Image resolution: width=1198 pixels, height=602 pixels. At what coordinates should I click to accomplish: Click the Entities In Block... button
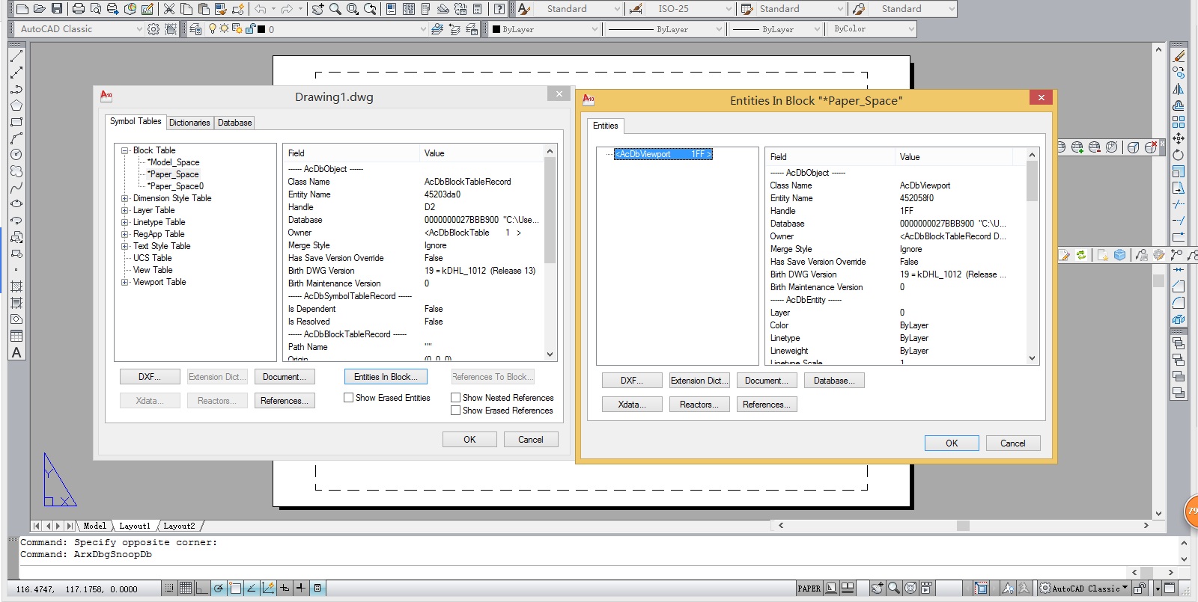(386, 377)
